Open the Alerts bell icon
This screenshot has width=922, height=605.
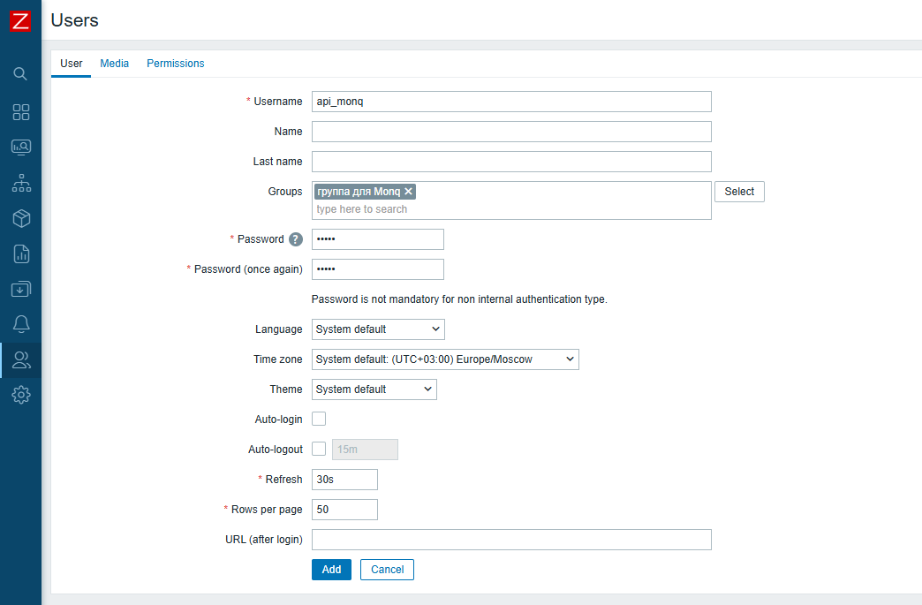[20, 323]
